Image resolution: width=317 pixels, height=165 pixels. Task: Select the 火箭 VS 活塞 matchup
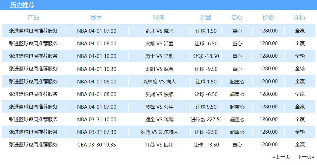(159, 43)
